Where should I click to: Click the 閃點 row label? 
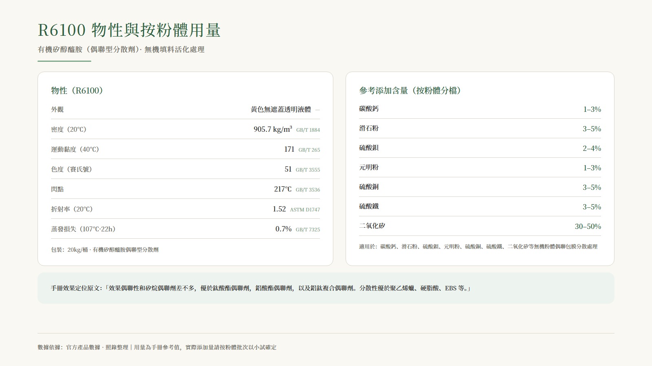57,189
